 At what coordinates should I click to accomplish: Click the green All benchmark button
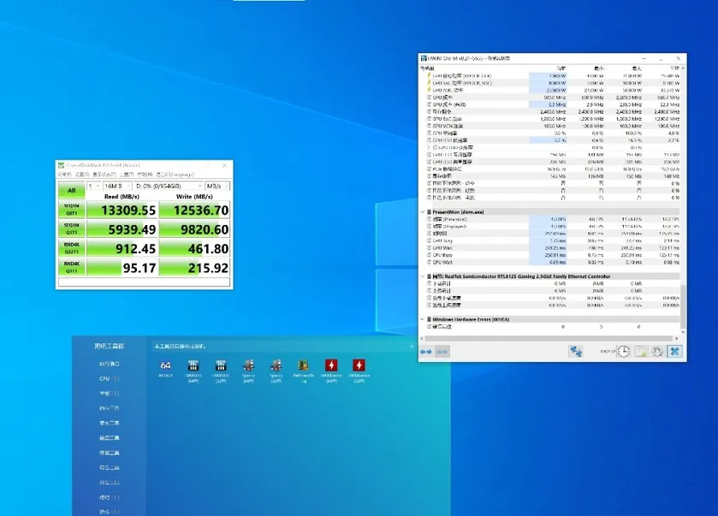(71, 190)
